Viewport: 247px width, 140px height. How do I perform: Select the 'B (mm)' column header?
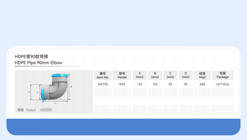155,75
